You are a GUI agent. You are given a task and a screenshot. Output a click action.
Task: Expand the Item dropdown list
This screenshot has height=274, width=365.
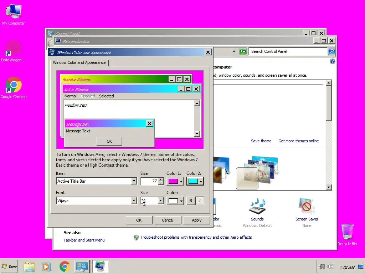(134, 181)
